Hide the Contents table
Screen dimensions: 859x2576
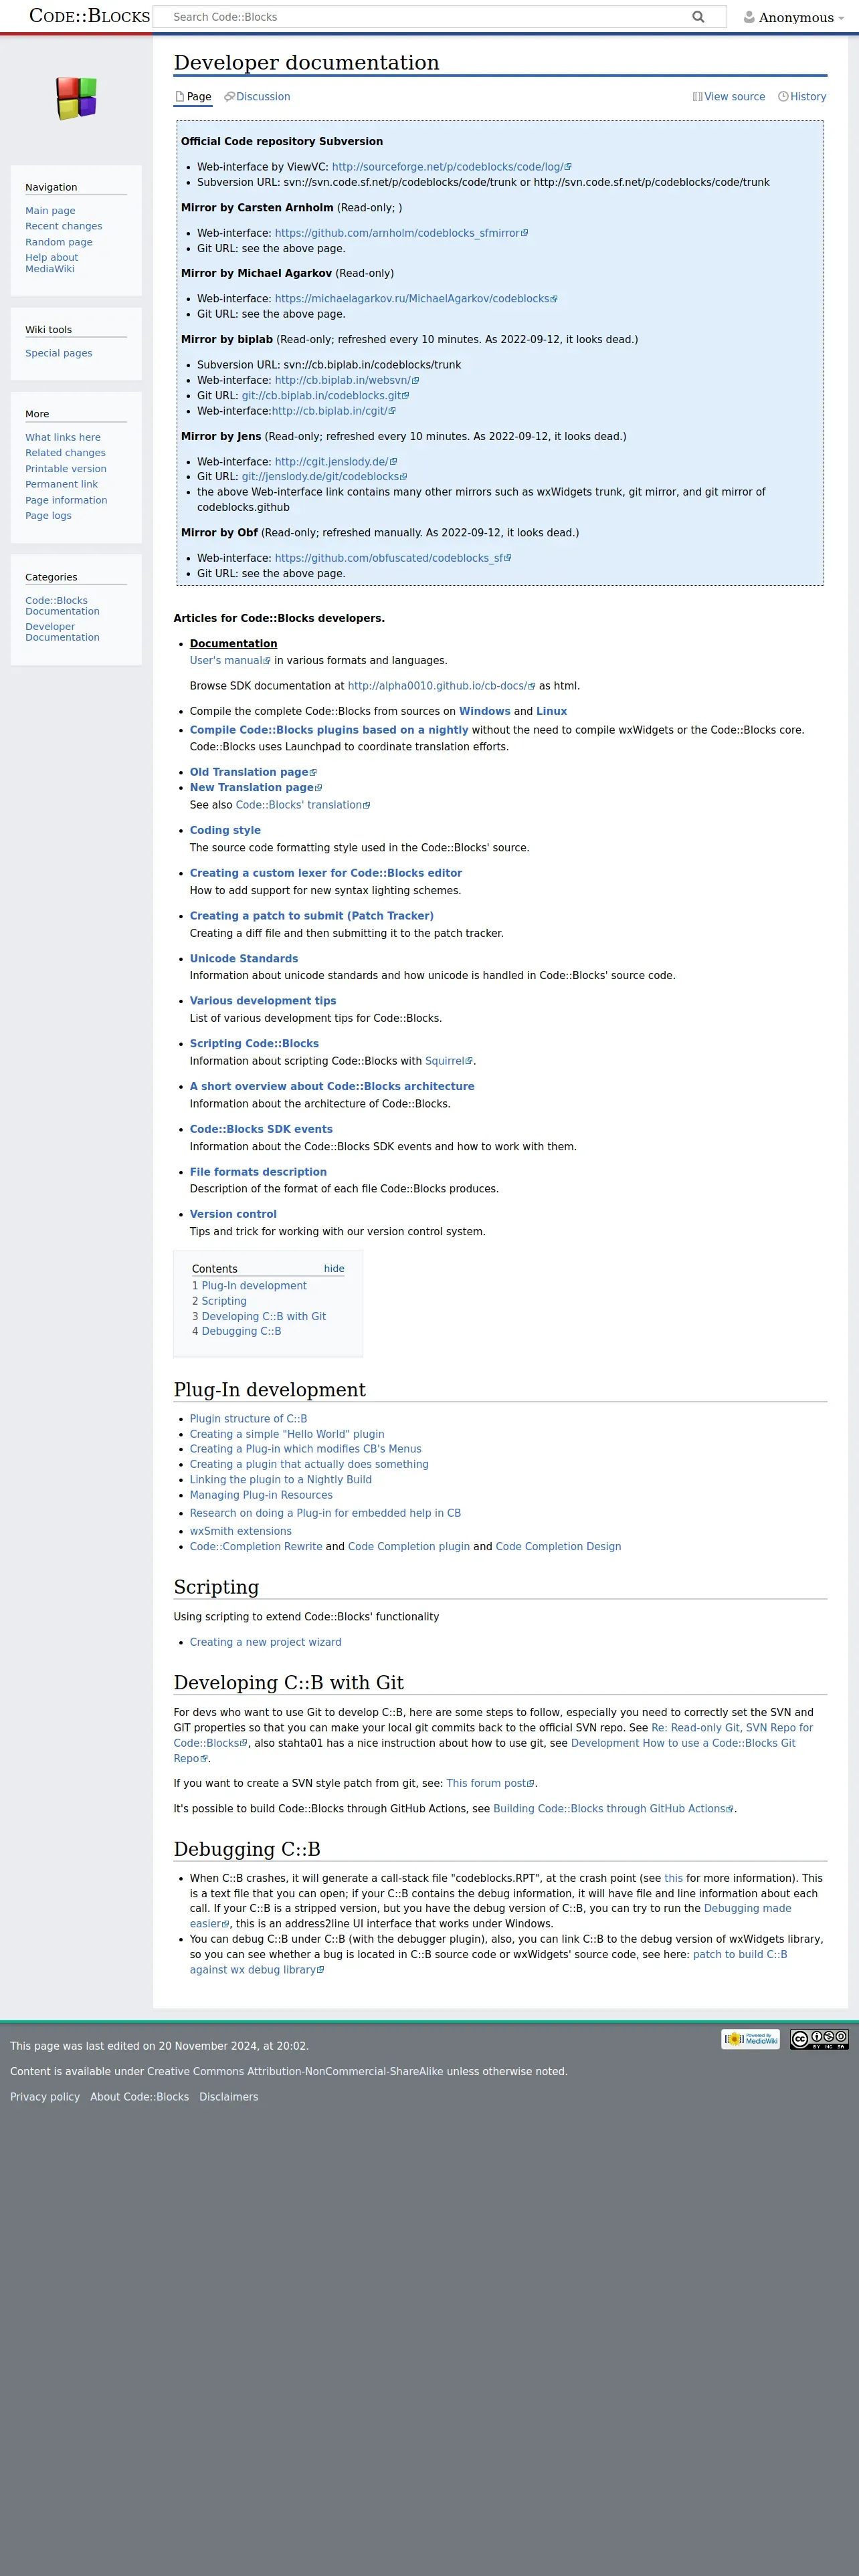click(x=334, y=1268)
